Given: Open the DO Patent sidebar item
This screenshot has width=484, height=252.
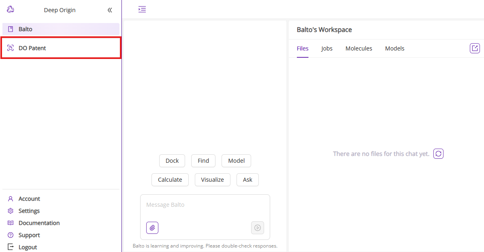Looking at the screenshot, I should tap(61, 48).
